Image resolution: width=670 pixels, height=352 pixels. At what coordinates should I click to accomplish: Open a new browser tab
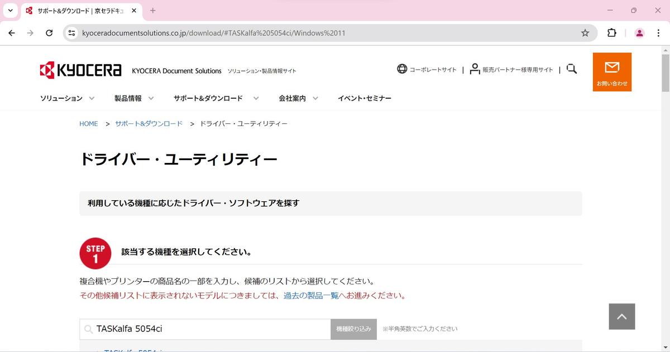(x=153, y=11)
